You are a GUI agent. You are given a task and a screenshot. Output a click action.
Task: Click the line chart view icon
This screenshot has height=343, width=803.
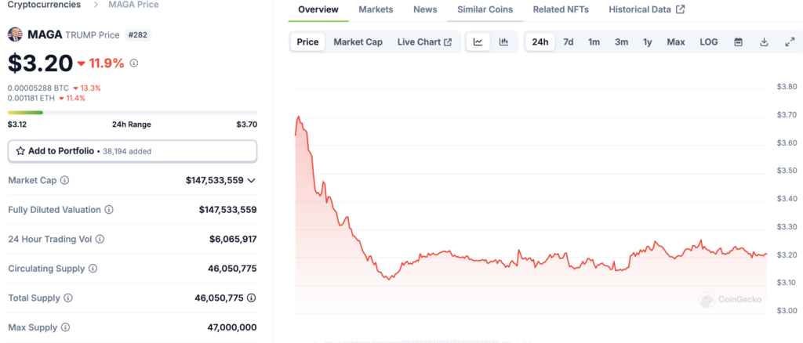point(478,42)
